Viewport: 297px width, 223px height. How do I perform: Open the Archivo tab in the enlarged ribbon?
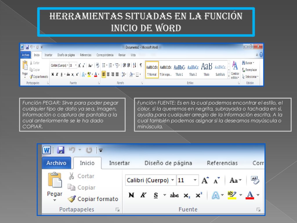coord(57,163)
